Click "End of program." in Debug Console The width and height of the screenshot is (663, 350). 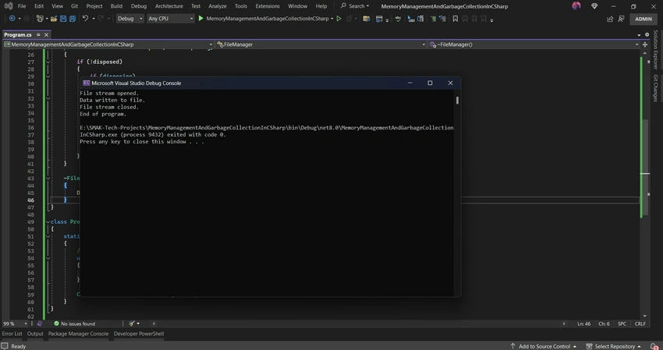103,114
